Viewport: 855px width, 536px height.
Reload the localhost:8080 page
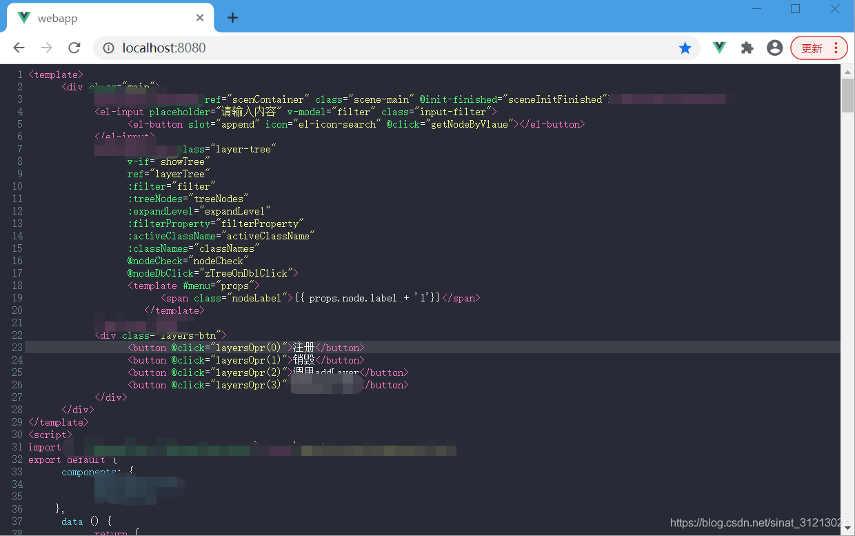tap(74, 48)
